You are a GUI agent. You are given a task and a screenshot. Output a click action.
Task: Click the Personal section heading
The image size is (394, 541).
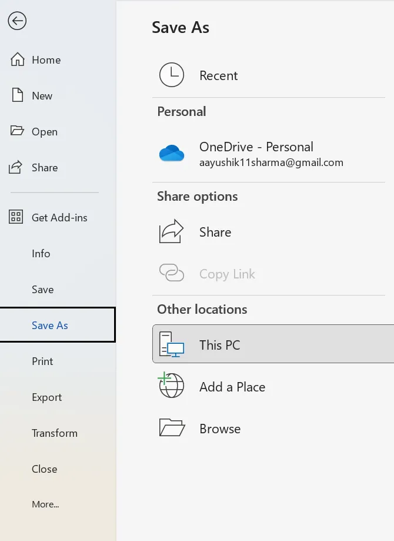[x=182, y=111]
